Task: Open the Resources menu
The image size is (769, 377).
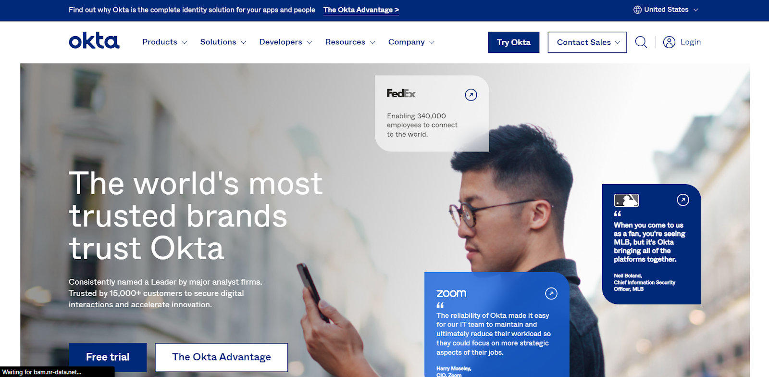Action: [350, 42]
